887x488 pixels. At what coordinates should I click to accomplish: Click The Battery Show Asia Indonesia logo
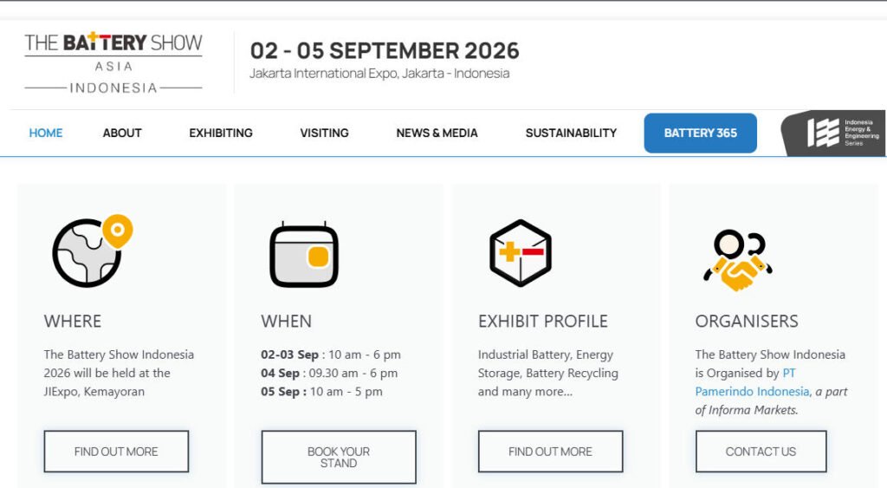pyautogui.click(x=113, y=62)
